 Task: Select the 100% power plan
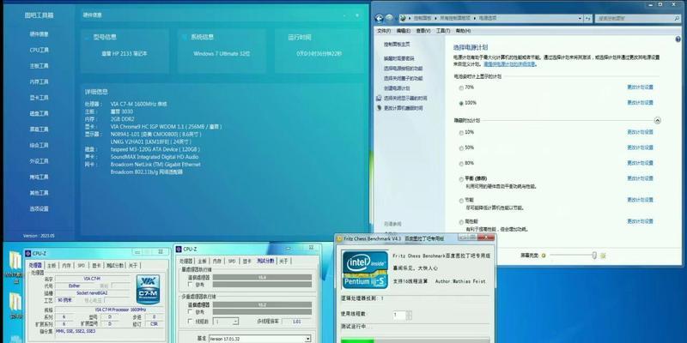461,104
